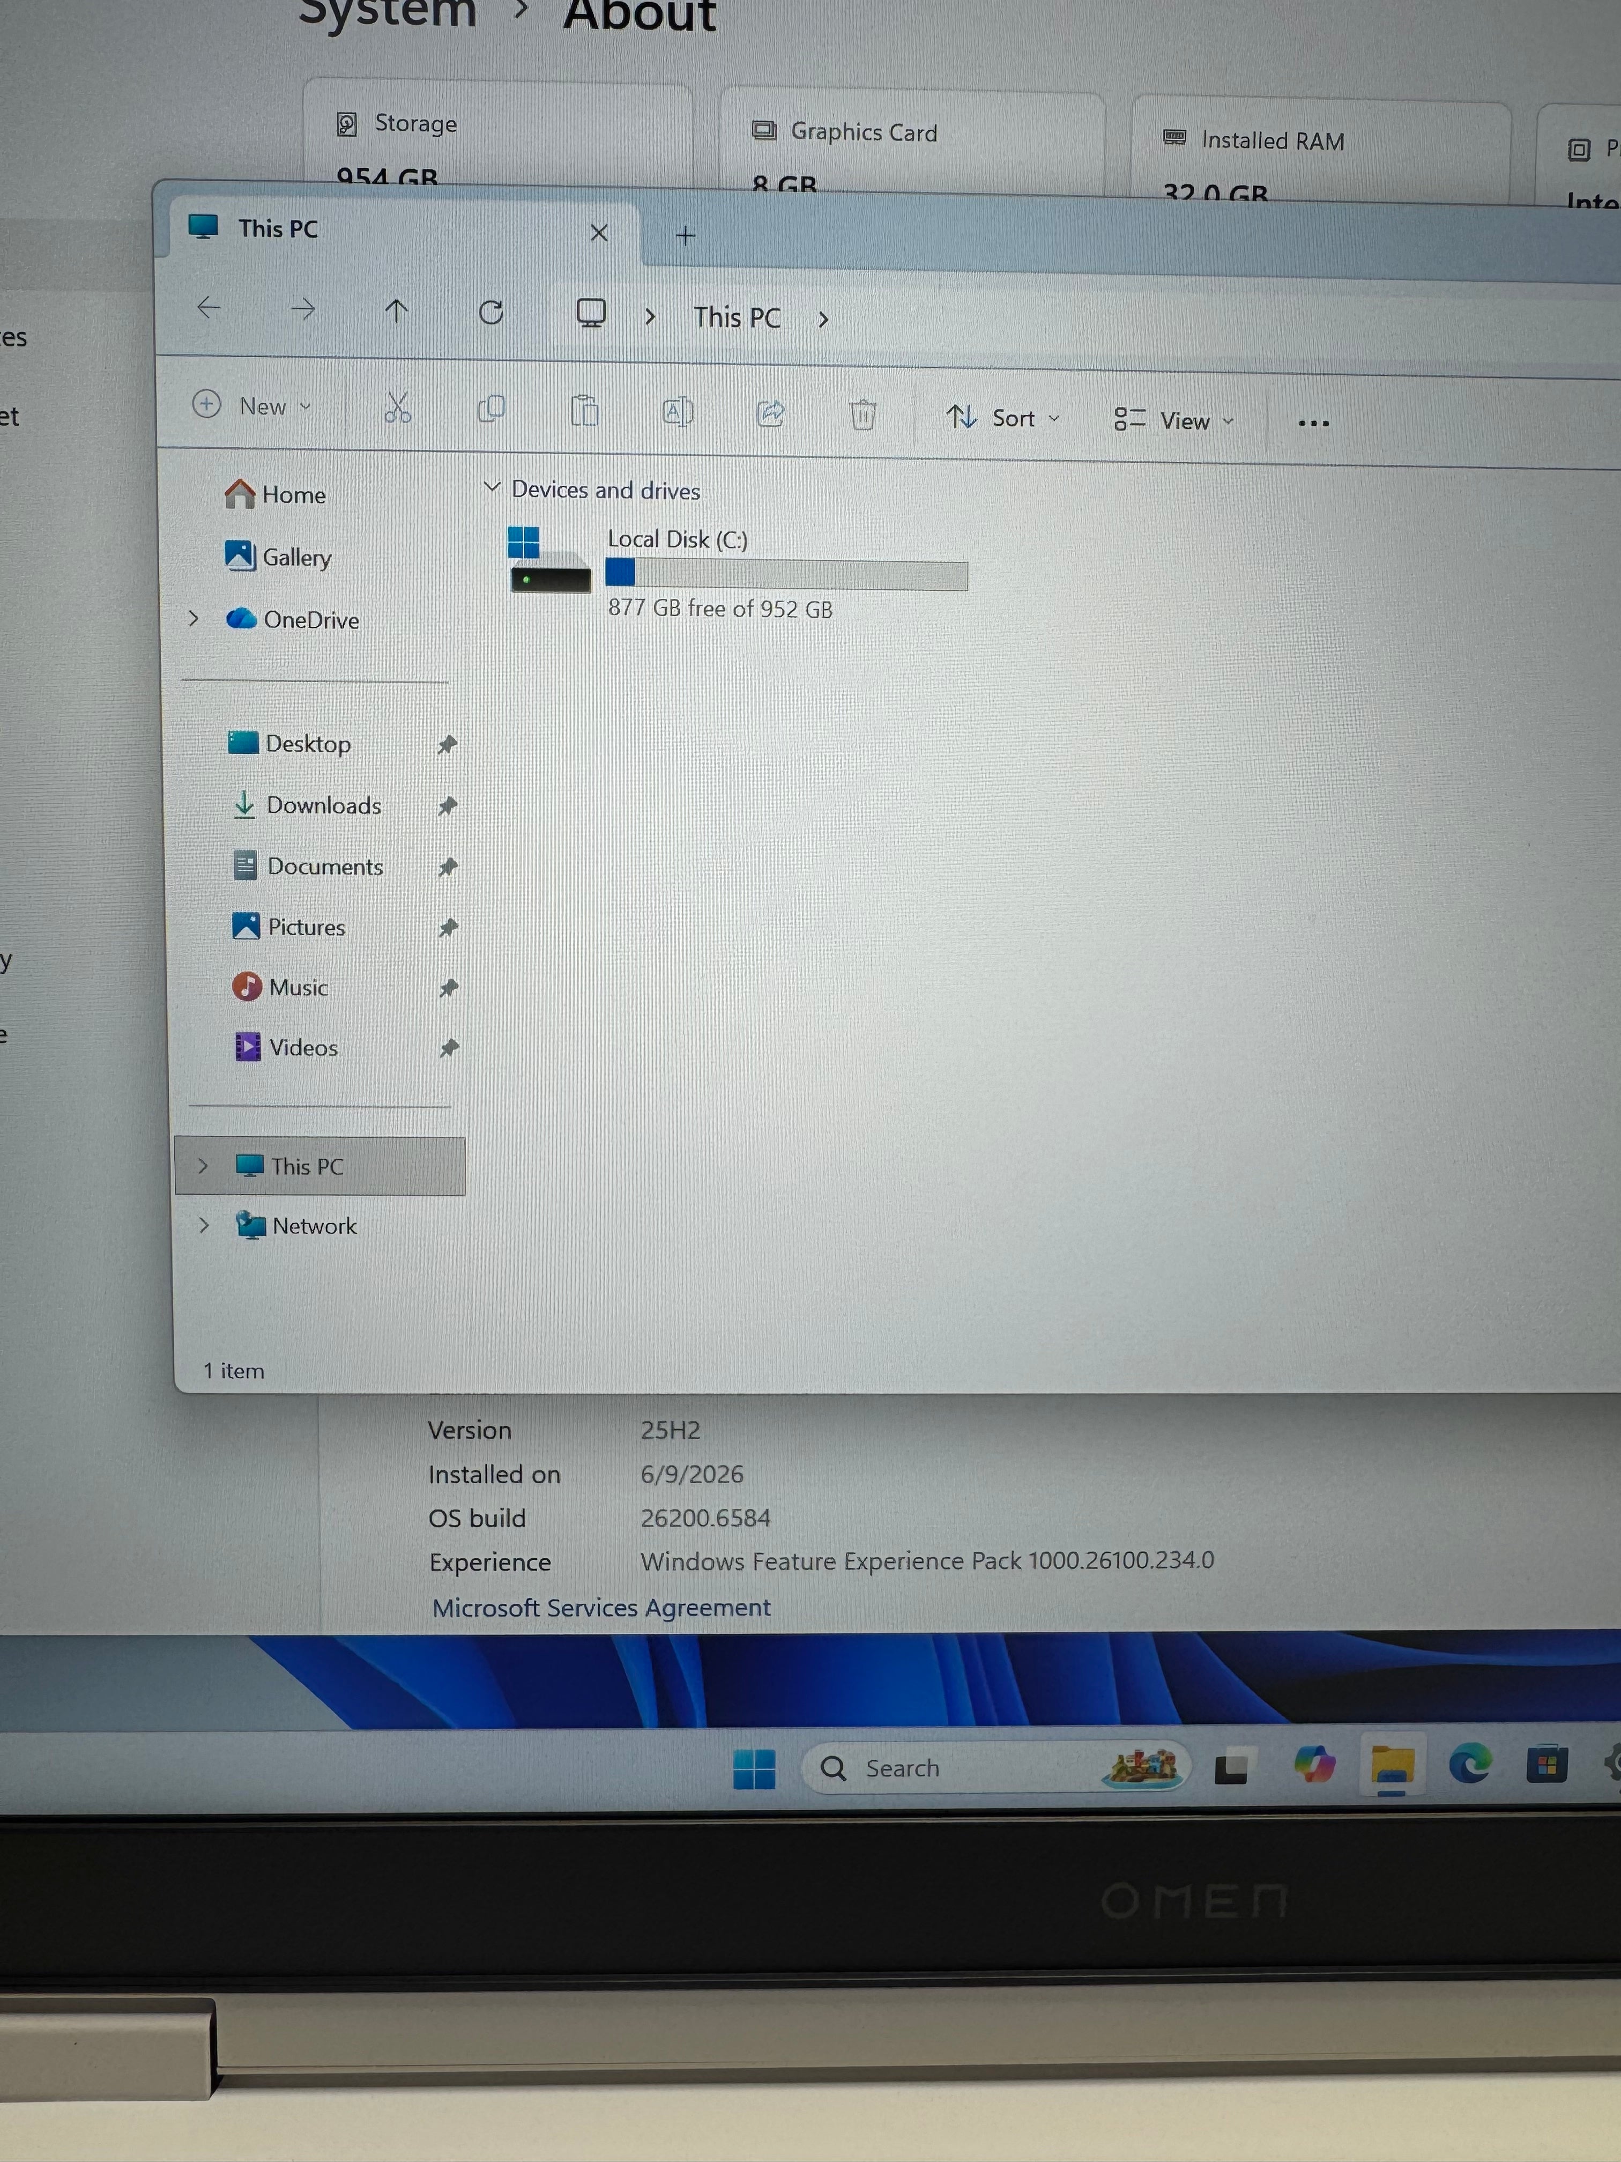The image size is (1621, 2162).
Task: Open the Windows Start menu
Action: (x=754, y=1768)
